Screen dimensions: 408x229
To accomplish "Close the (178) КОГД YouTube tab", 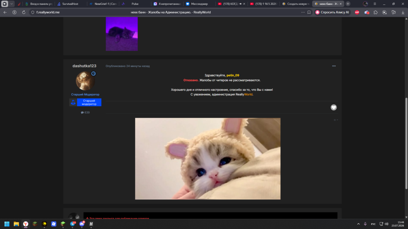I will [x=244, y=4].
